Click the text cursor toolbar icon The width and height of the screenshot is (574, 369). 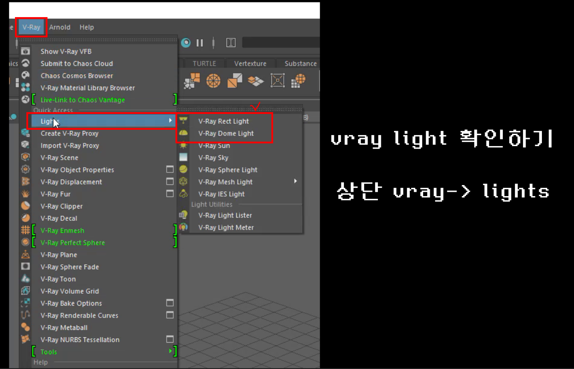(231, 43)
